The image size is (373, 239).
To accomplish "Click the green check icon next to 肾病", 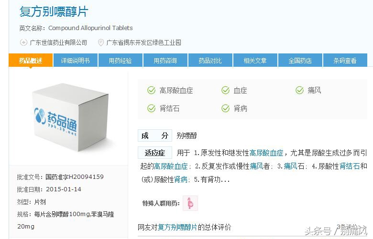I will (x=225, y=108).
